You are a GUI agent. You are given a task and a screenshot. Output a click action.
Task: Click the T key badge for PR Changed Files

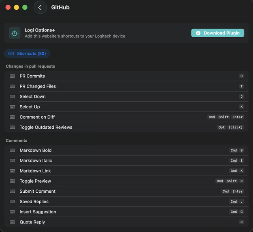click(x=242, y=86)
